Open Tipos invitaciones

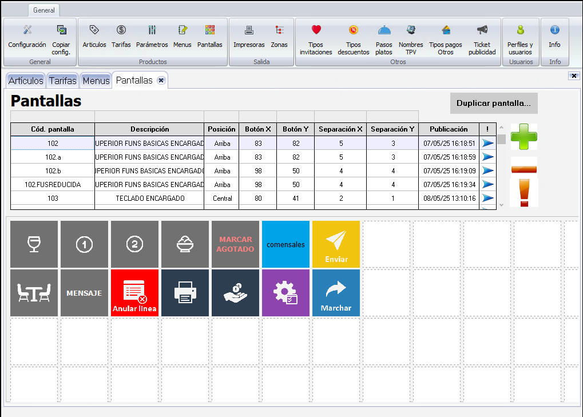(316, 40)
